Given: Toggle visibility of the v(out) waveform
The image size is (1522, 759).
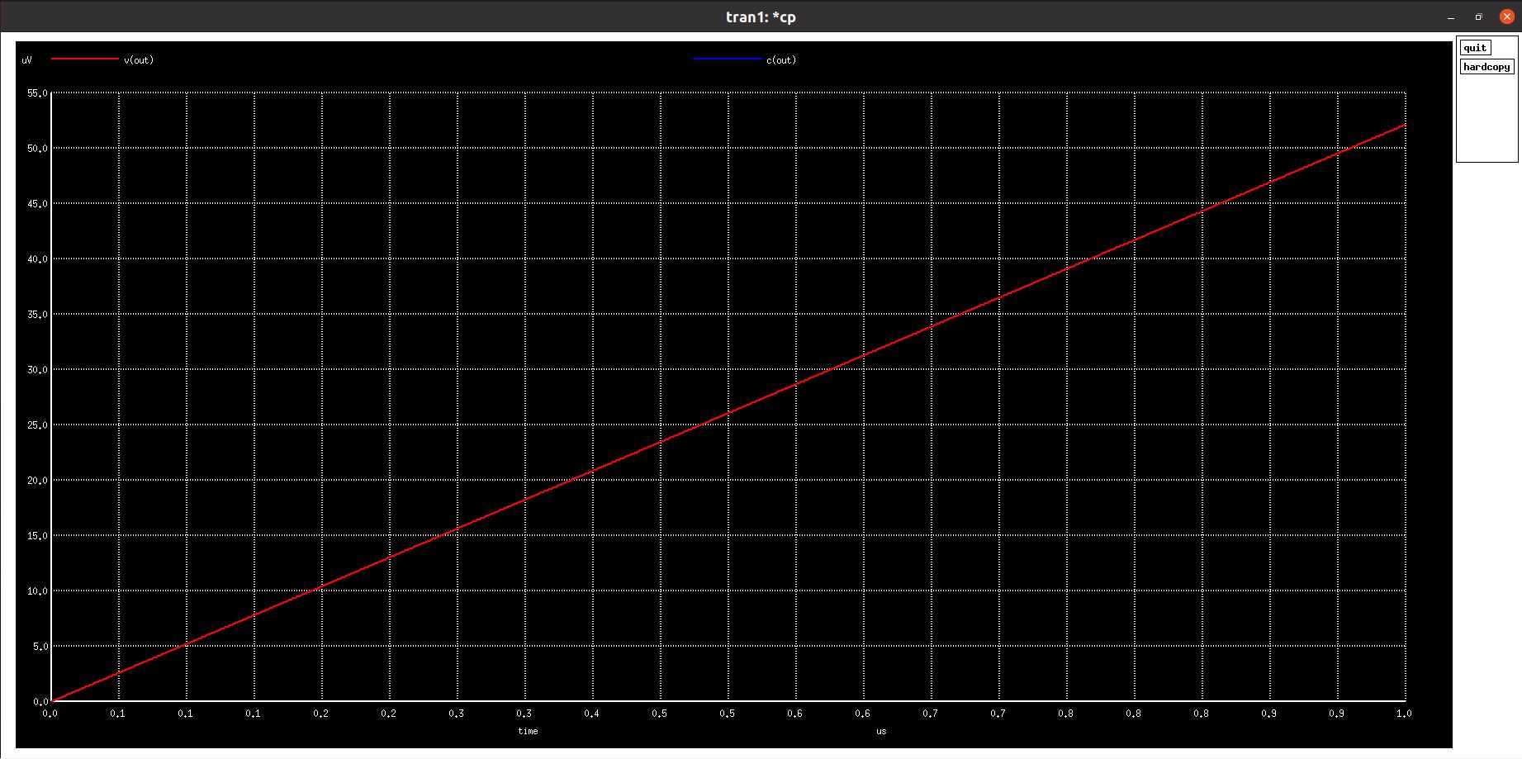Looking at the screenshot, I should [x=138, y=59].
